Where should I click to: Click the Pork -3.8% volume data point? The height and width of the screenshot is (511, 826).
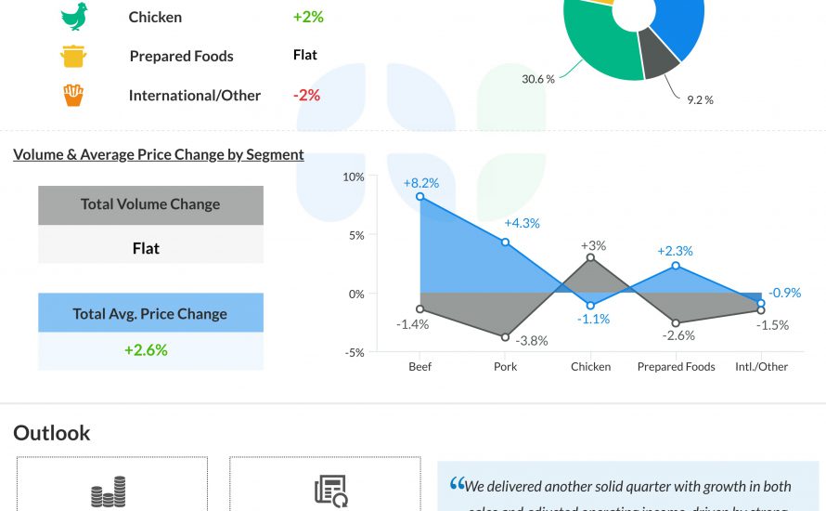(x=506, y=337)
